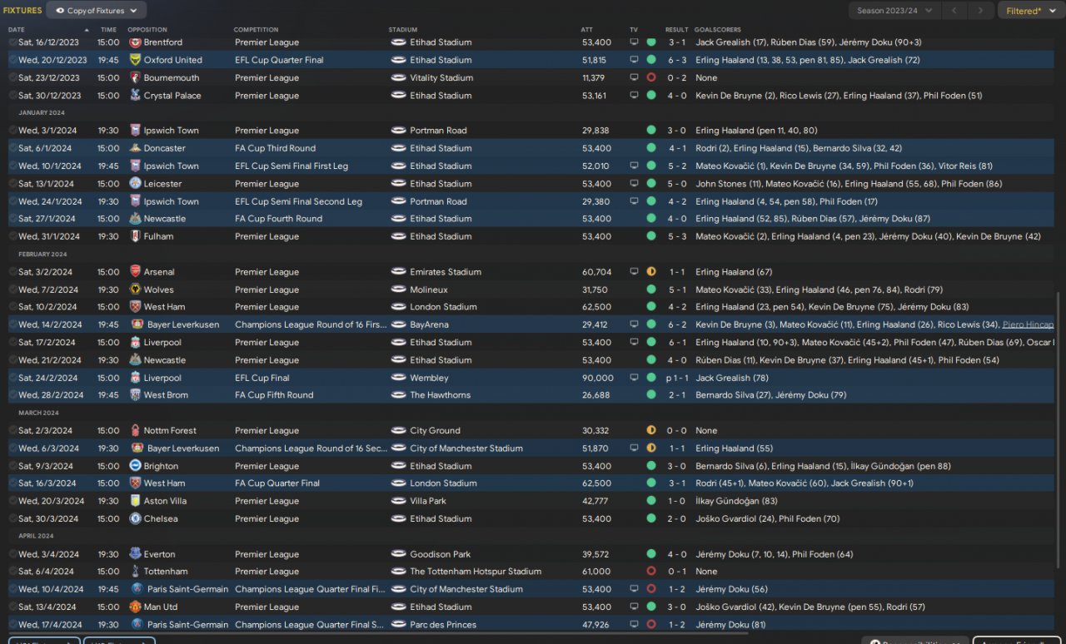This screenshot has height=644, width=1066.
Task: Tick the row check for Sat, 2/3/2024
Action: click(x=12, y=431)
